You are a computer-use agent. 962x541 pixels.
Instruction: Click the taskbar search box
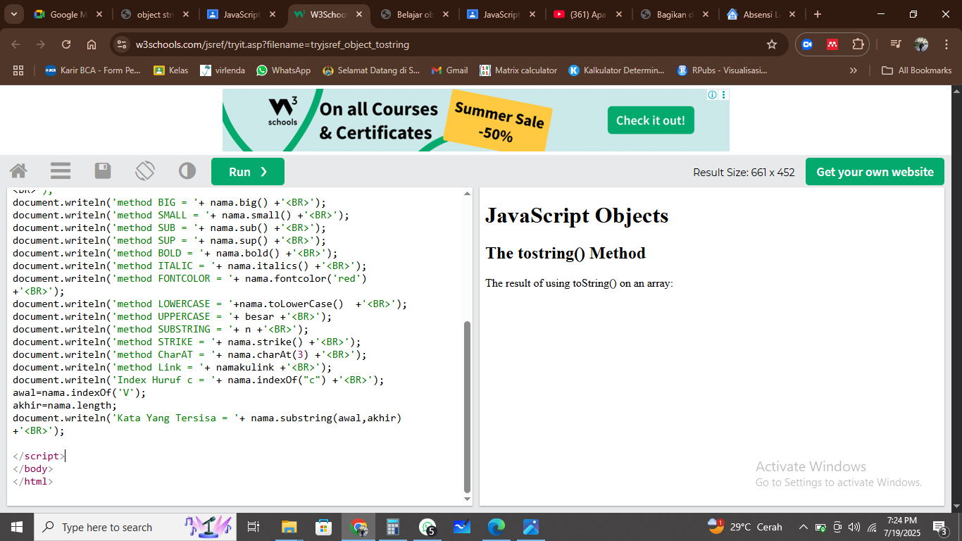pos(135,527)
